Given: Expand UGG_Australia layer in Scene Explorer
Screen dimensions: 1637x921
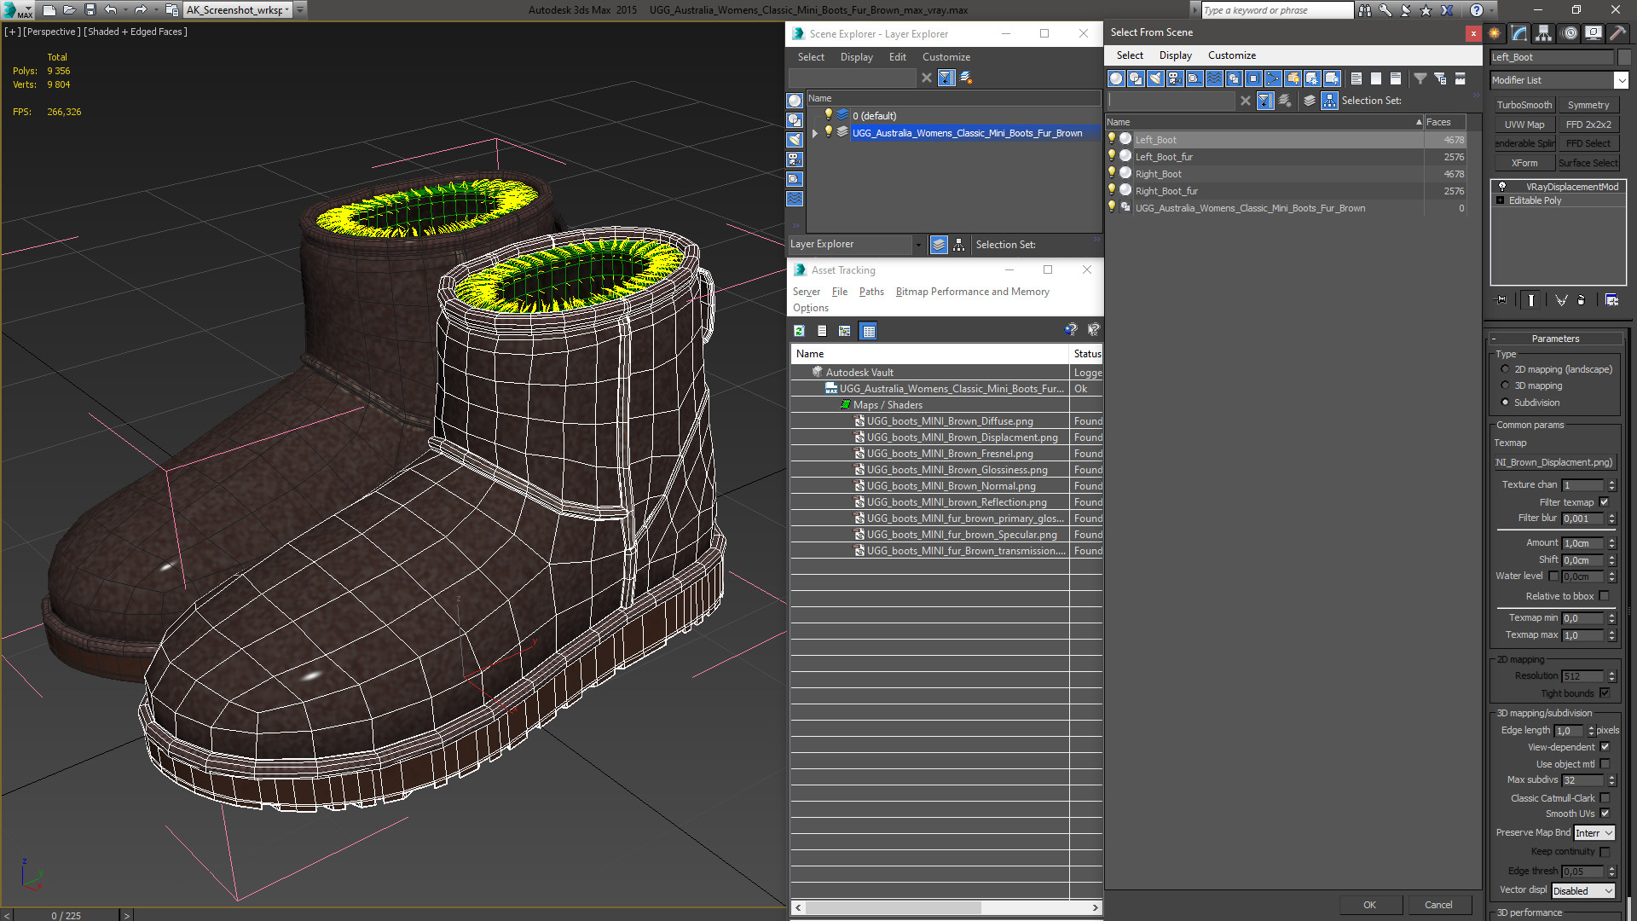Looking at the screenshot, I should (x=815, y=133).
